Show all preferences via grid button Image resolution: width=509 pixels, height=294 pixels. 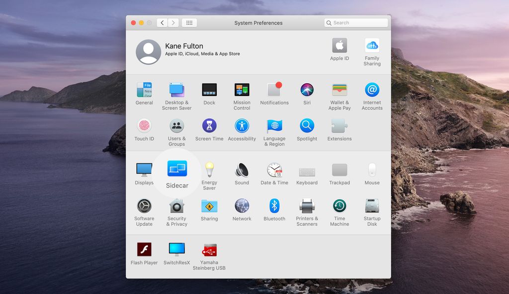(x=189, y=22)
